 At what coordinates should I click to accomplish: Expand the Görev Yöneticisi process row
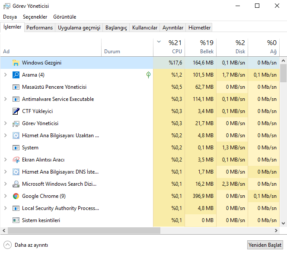pyautogui.click(x=6, y=123)
